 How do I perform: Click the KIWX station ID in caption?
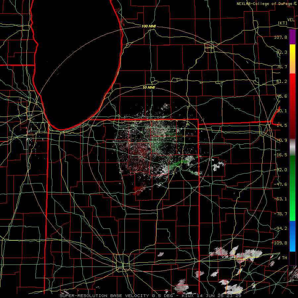(x=188, y=296)
